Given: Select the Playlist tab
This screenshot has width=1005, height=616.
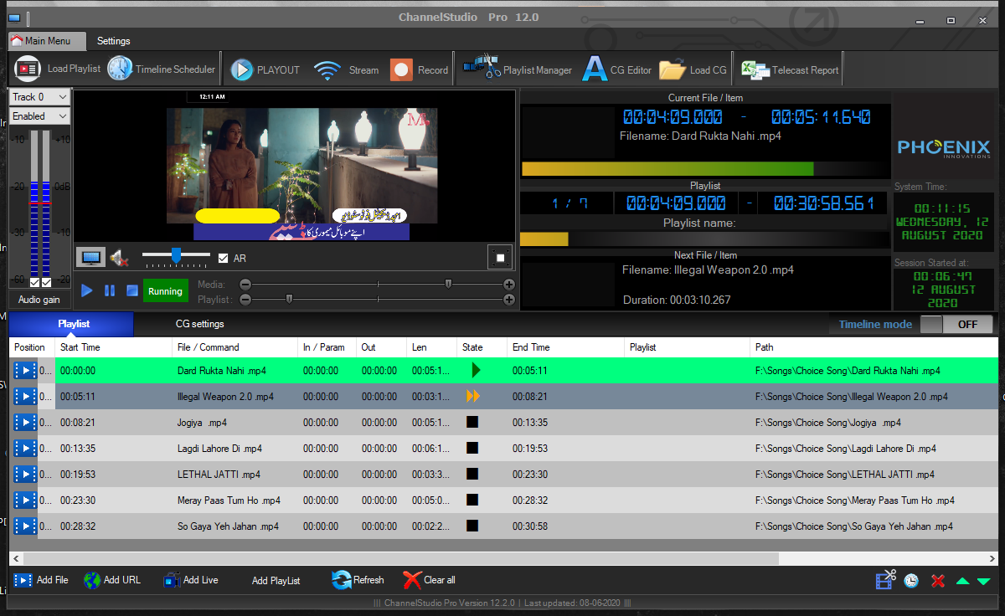Looking at the screenshot, I should pos(71,324).
